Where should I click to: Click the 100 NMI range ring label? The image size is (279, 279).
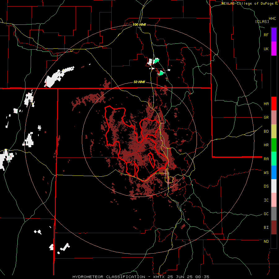click(x=139, y=24)
